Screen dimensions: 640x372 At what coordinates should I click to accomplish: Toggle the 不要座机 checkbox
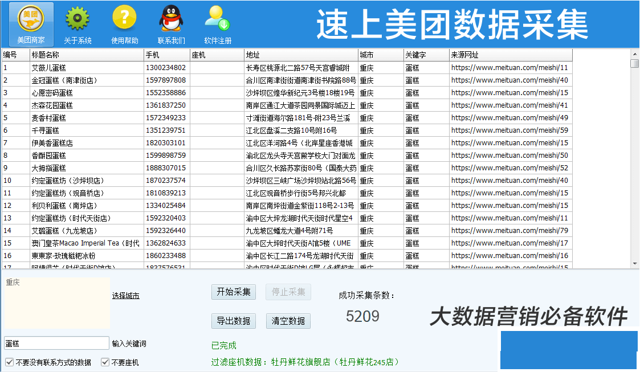click(x=105, y=362)
